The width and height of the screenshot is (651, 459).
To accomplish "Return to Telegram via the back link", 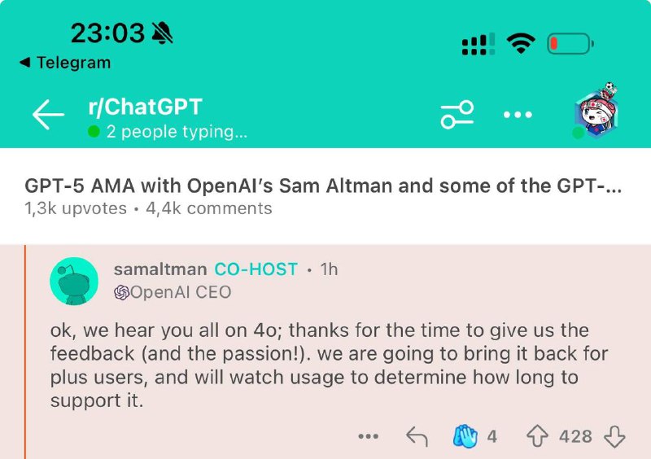I will point(65,63).
